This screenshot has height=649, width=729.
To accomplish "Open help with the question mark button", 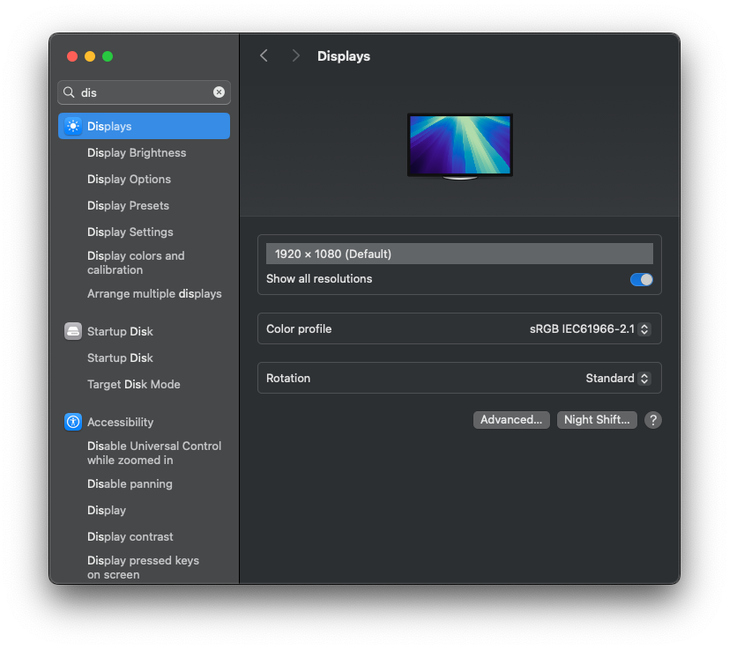I will click(x=653, y=420).
